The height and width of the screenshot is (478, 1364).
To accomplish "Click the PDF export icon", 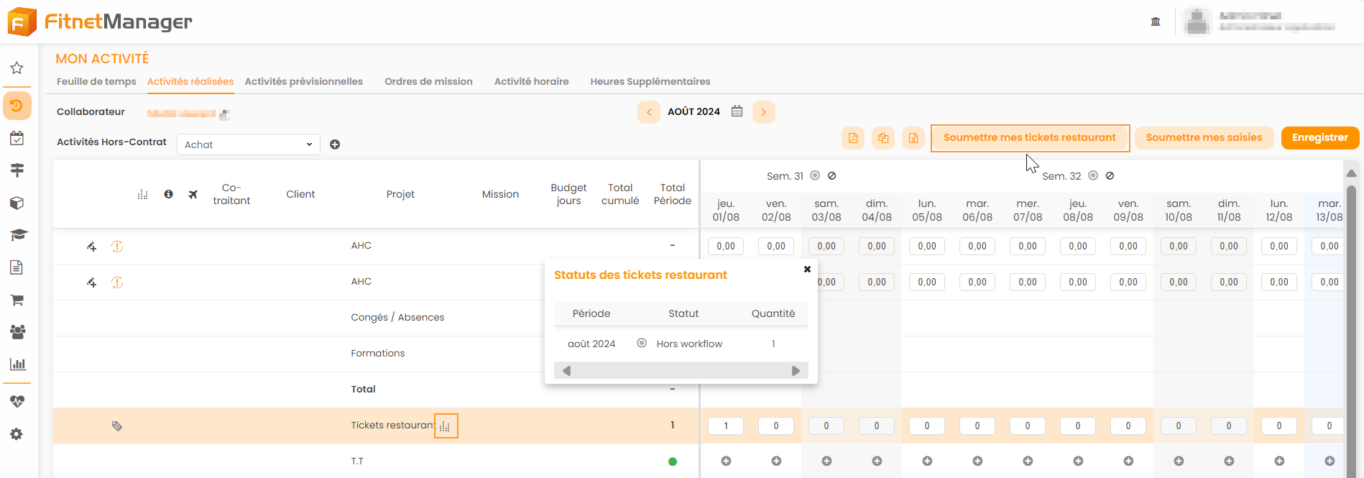I will tap(853, 138).
